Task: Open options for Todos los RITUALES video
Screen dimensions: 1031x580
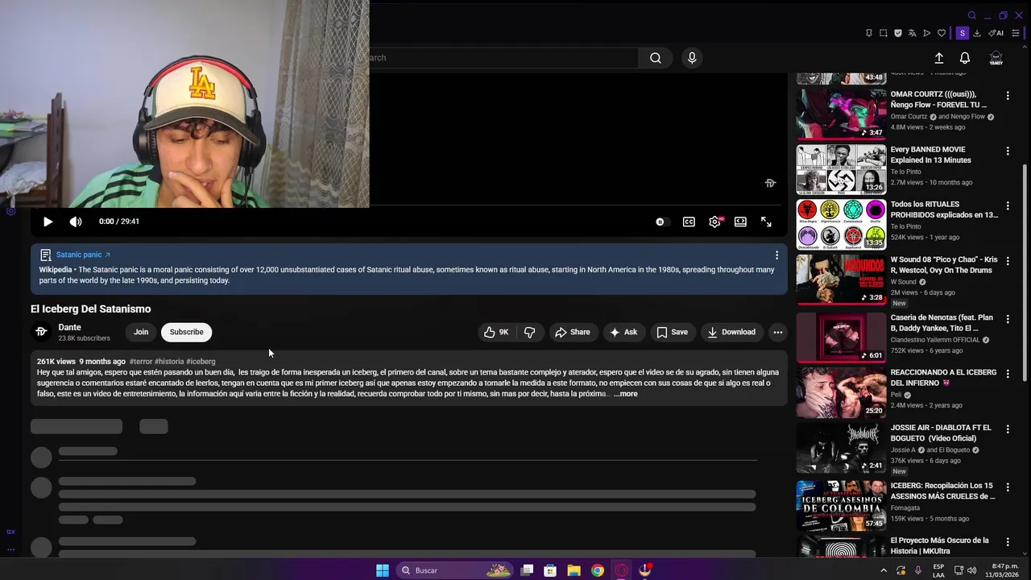Action: [x=1008, y=205]
